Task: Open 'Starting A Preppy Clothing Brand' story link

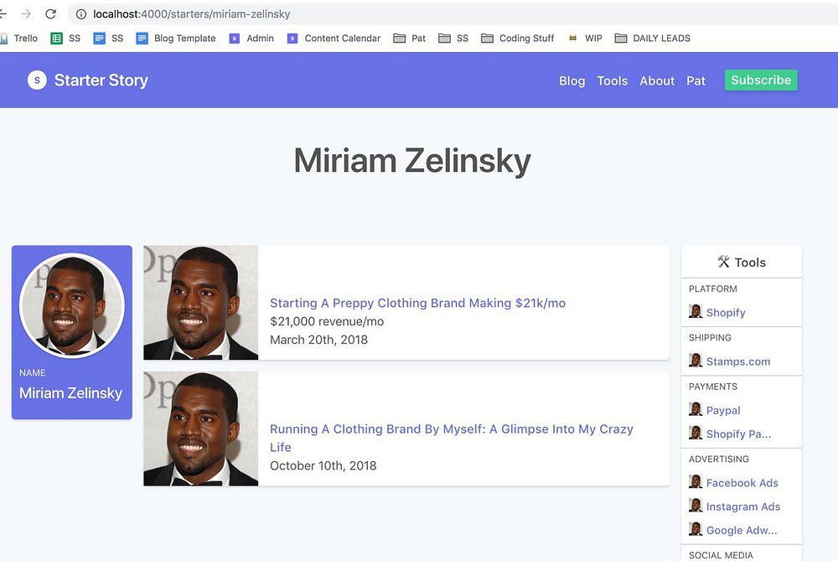Action: click(417, 304)
